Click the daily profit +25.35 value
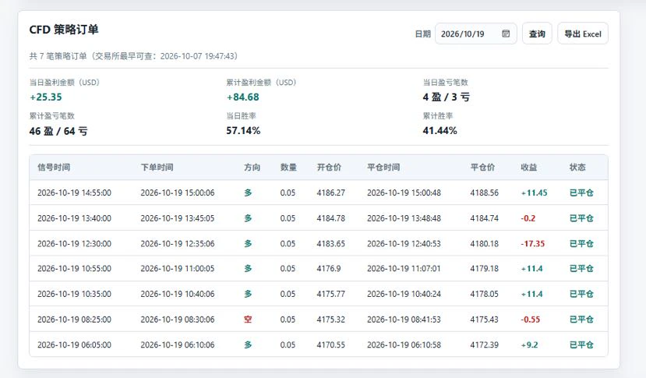The image size is (646, 378). 46,97
